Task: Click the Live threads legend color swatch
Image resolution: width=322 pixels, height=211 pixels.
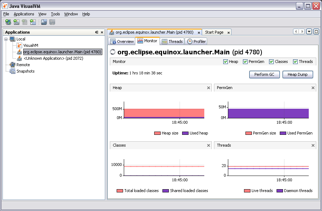Action: [247, 191]
